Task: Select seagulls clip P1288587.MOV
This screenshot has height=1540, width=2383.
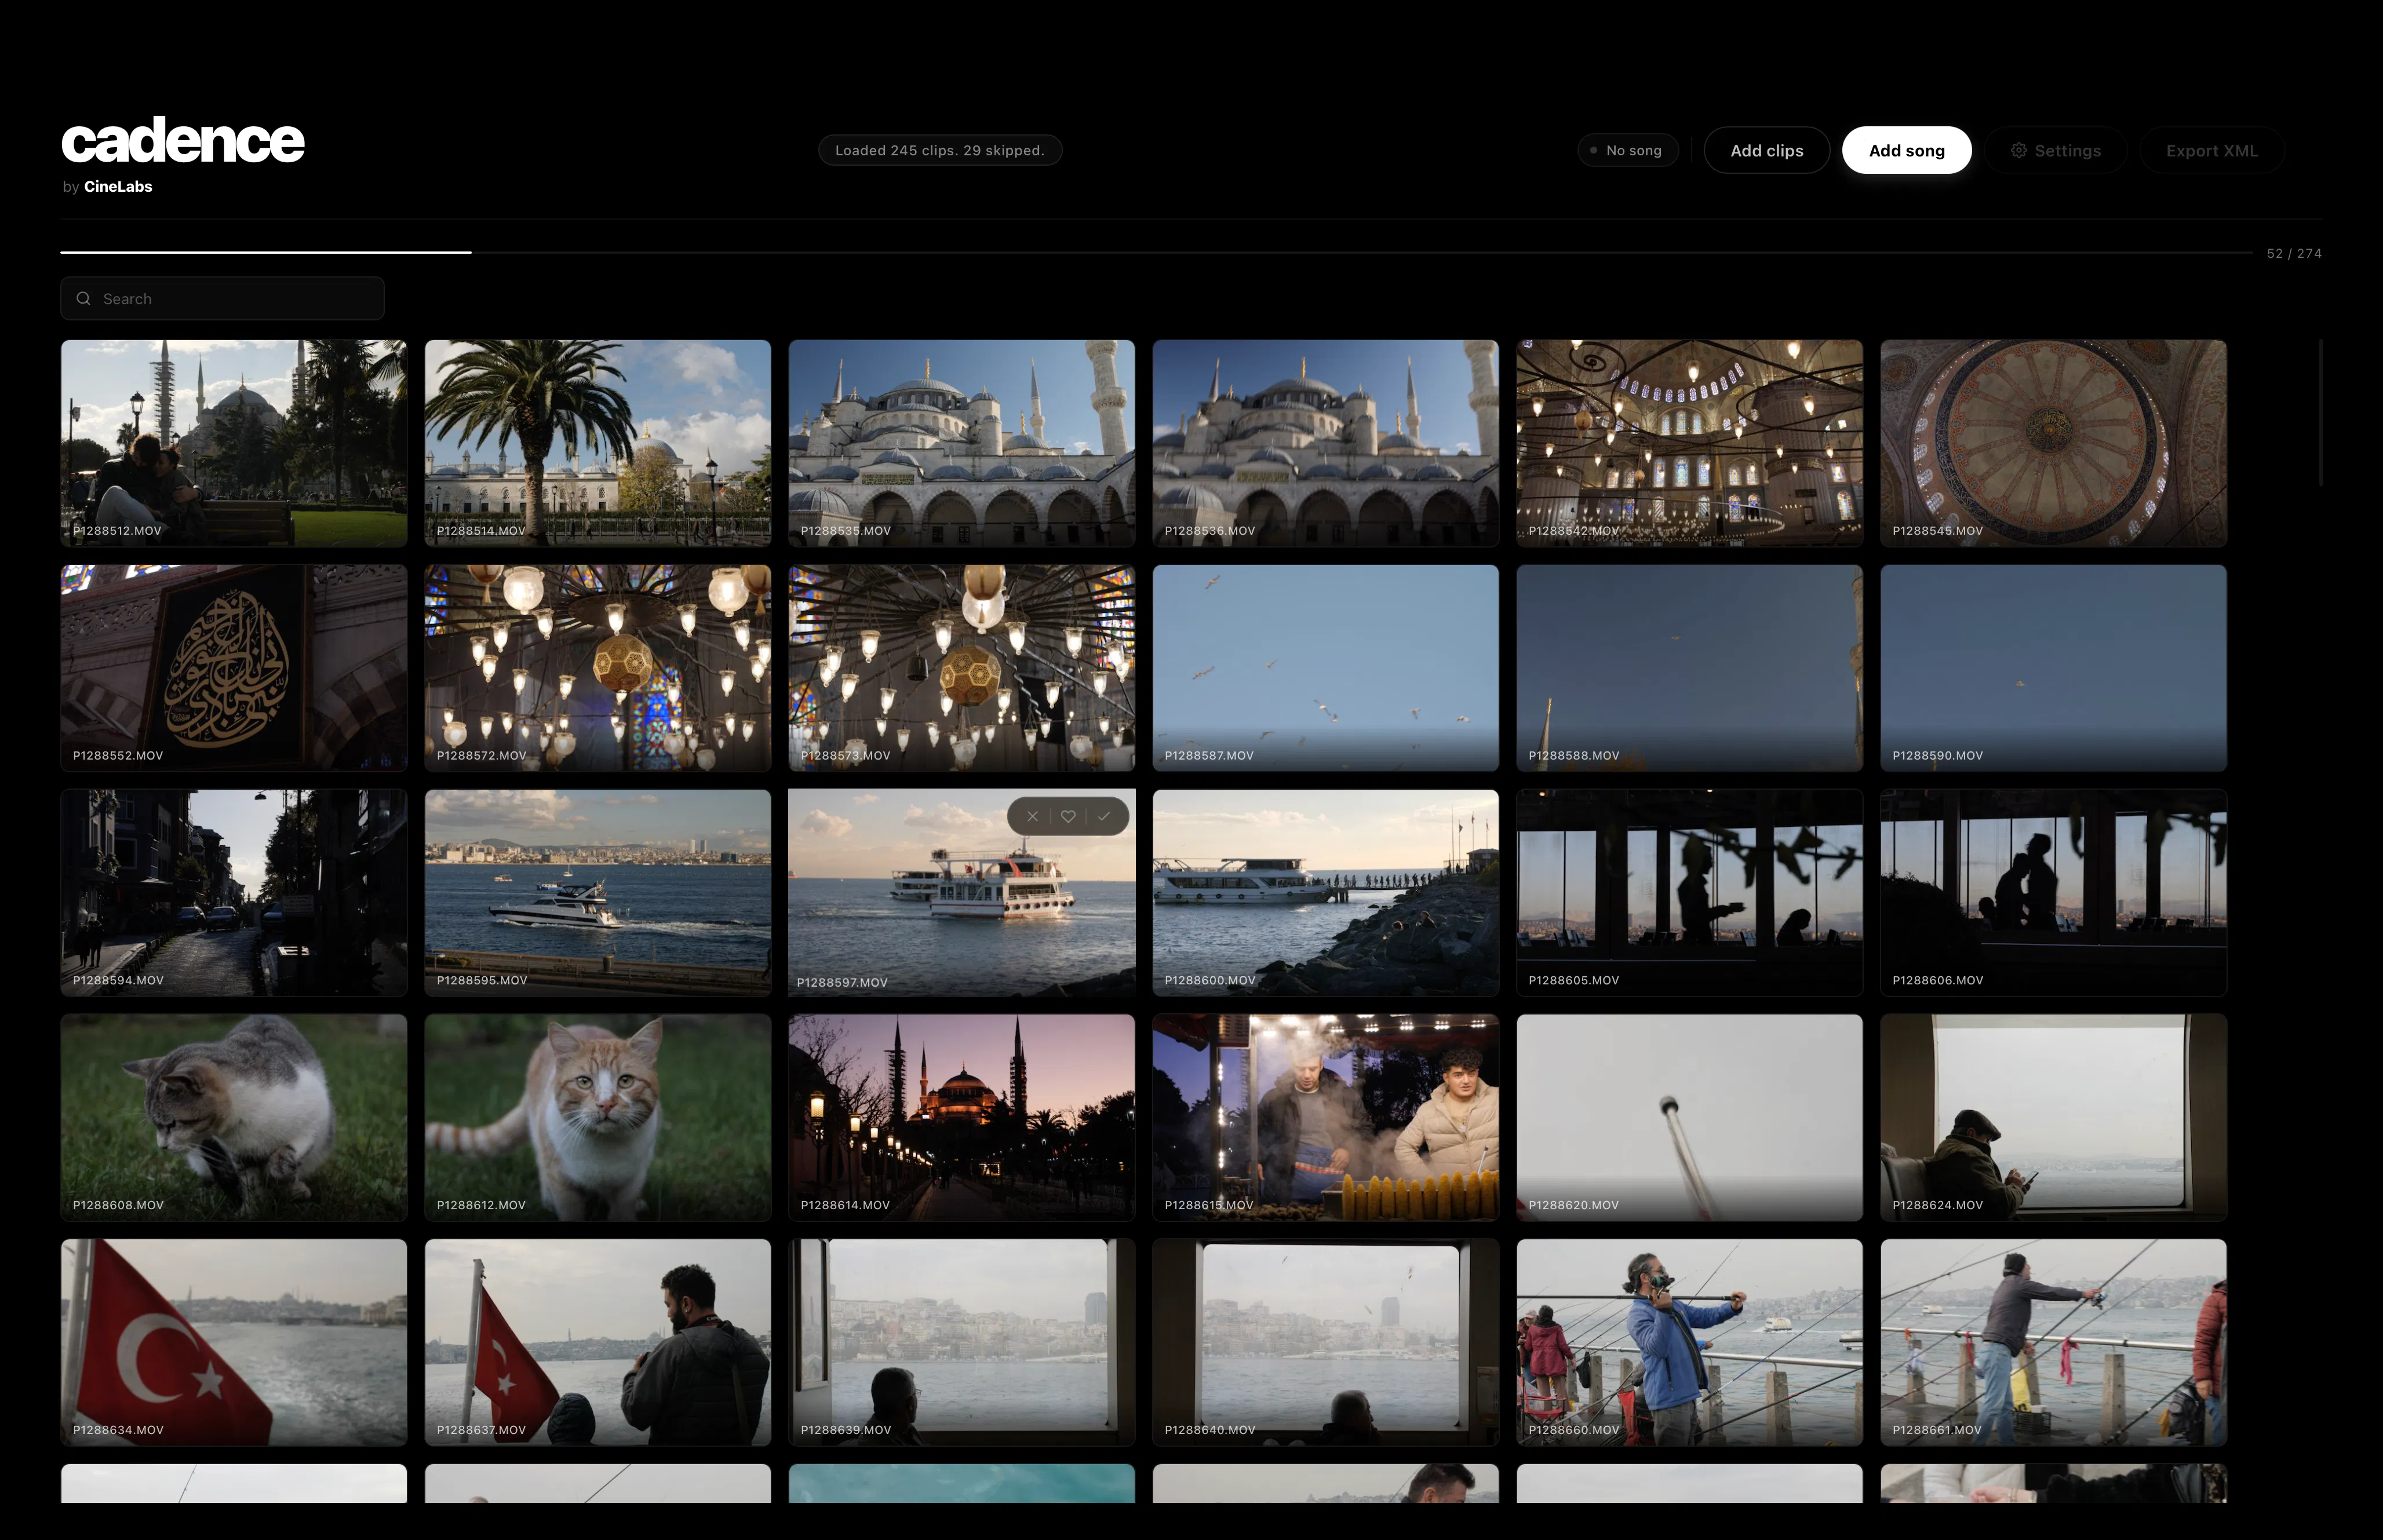Action: click(1326, 668)
